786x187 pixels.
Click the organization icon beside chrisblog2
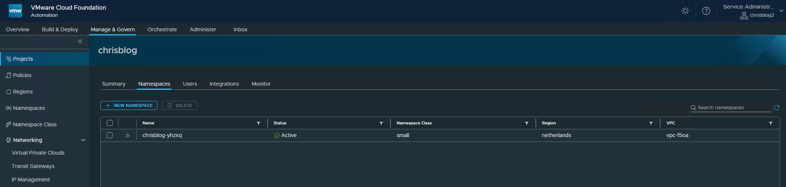pos(744,16)
